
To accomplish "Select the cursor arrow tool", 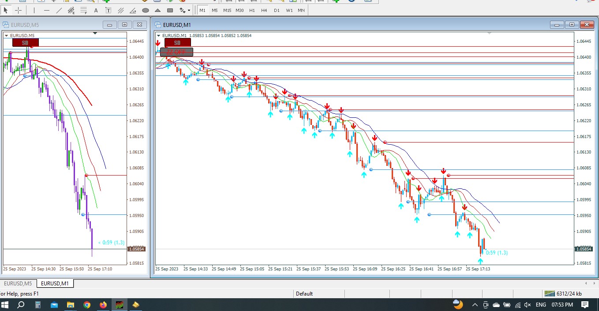I will click(x=6, y=10).
